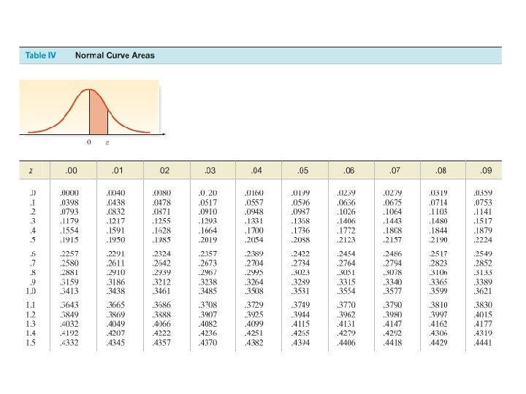Viewport: 526px width, 394px height.
Task: Click the value .0359 in the first row
Action: point(483,193)
